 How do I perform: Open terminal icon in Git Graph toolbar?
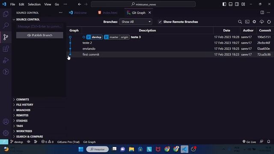click(x=247, y=22)
